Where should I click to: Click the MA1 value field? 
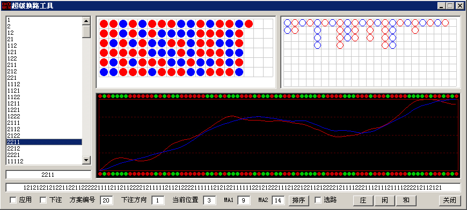click(244, 200)
